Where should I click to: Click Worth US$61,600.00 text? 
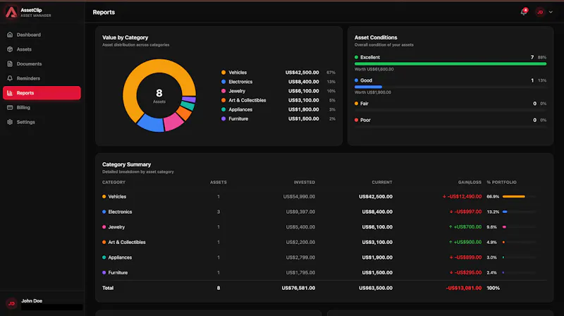374,69
